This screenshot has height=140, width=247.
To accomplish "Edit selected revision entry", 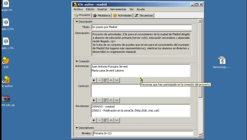I will click(105, 120).
